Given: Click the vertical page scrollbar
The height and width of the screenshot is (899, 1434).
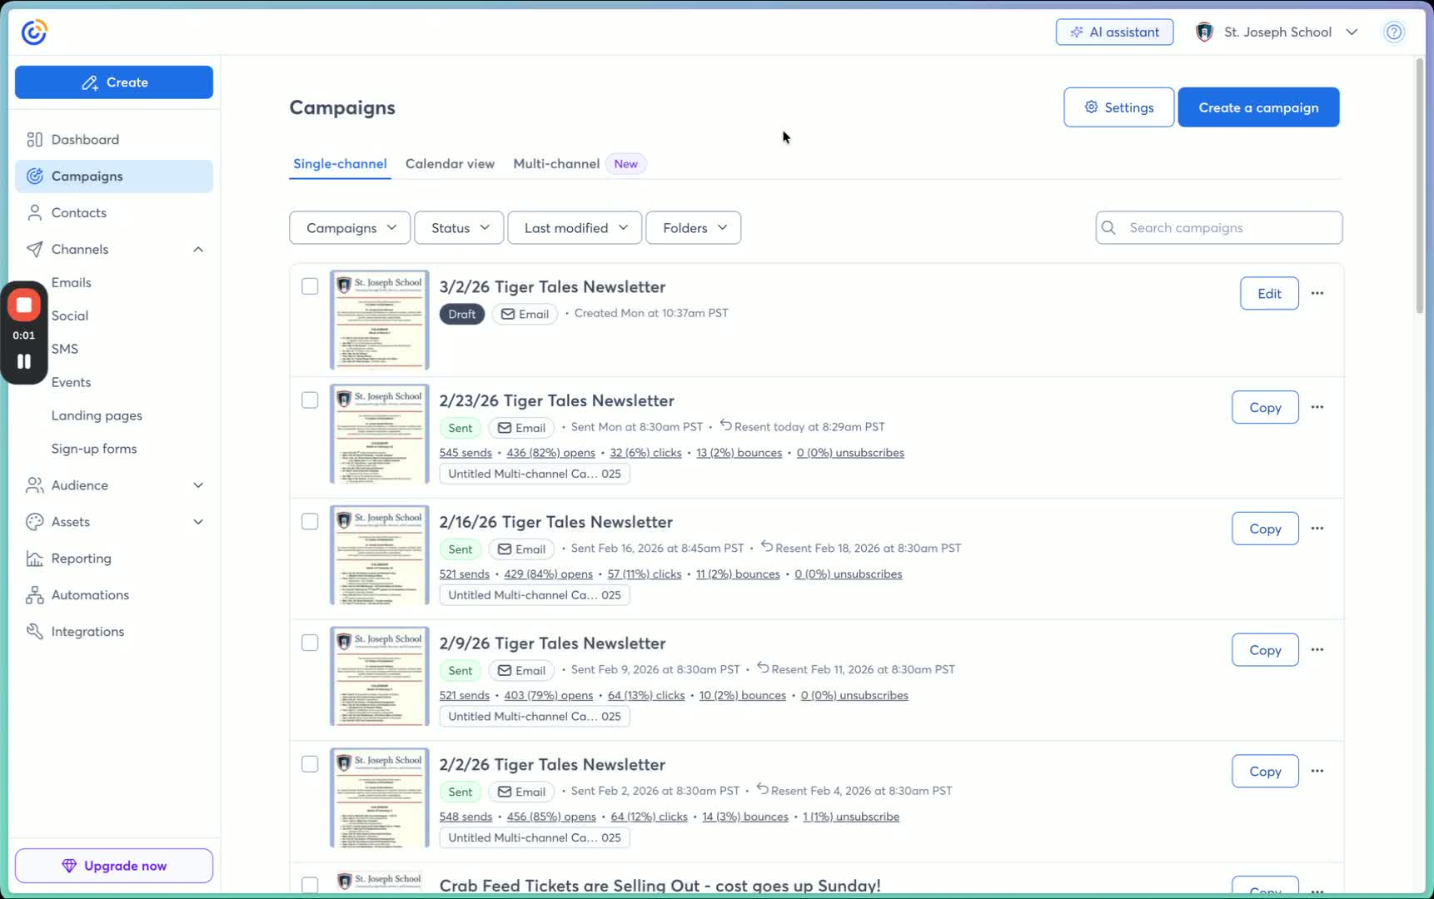Looking at the screenshot, I should coord(1420,186).
